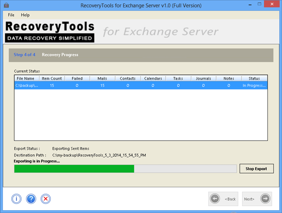
Task: Click the app icon in title bar
Action: coord(6,5)
